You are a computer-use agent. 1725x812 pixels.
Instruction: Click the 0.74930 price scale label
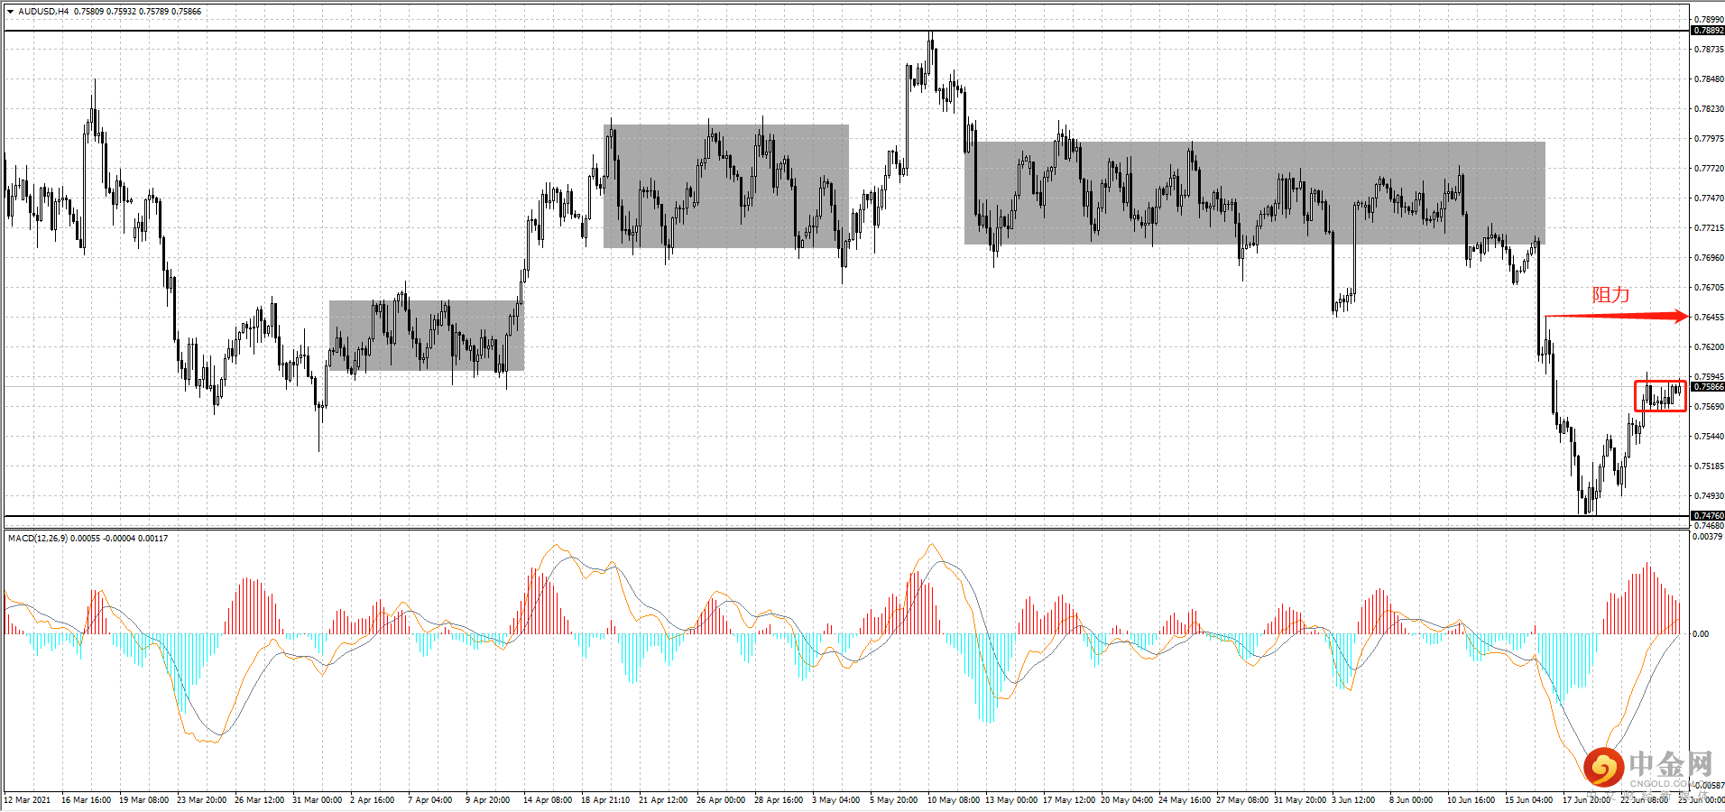(x=1709, y=496)
